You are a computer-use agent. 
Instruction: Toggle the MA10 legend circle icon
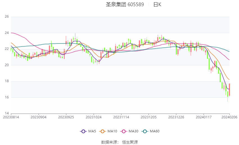[x=102, y=131]
